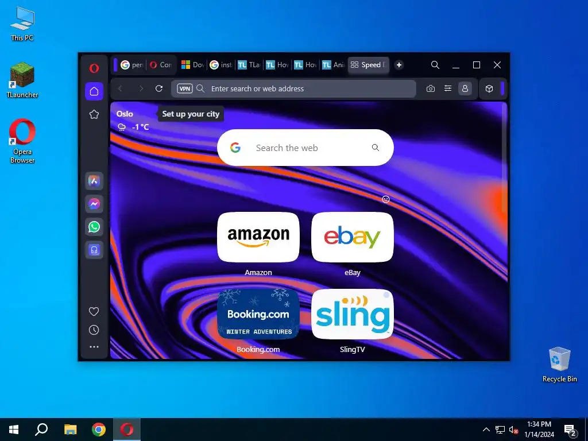Viewport: 588px width, 441px height.
Task: Select Opera Browser desktop shortcut
Action: tap(22, 141)
